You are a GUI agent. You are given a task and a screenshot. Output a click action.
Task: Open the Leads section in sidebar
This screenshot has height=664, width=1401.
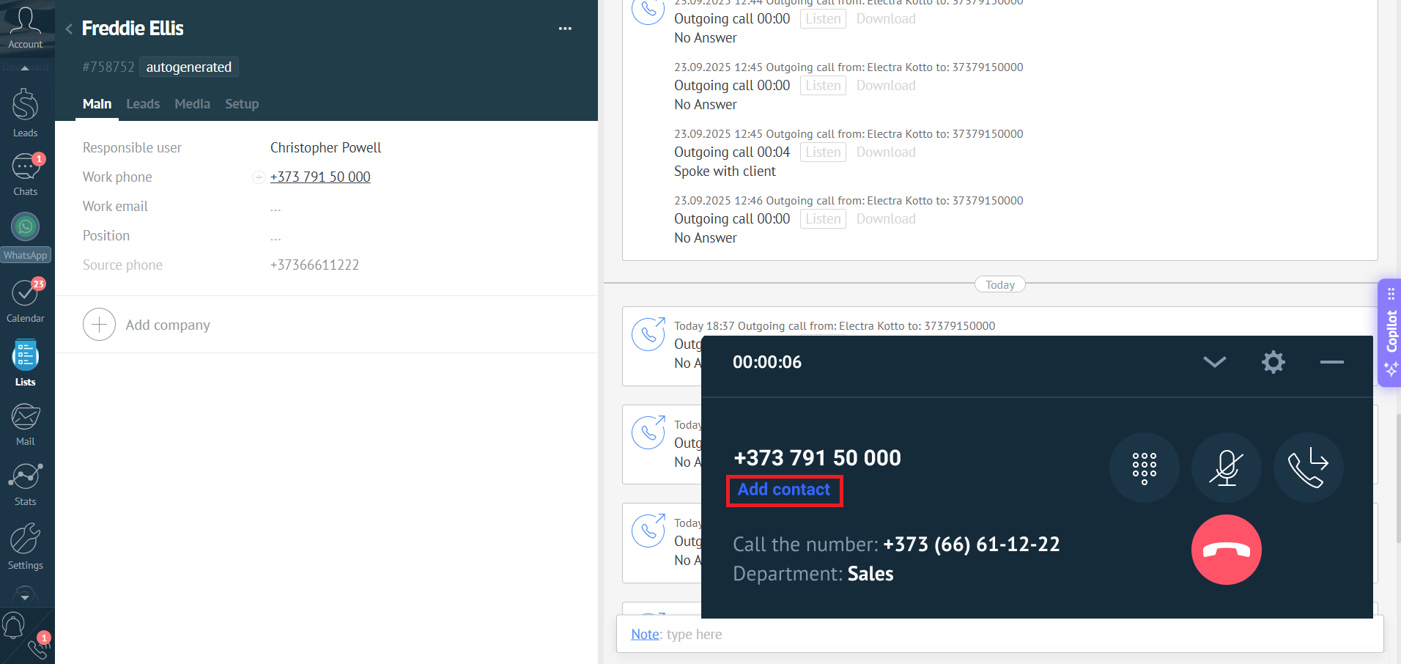pyautogui.click(x=25, y=112)
